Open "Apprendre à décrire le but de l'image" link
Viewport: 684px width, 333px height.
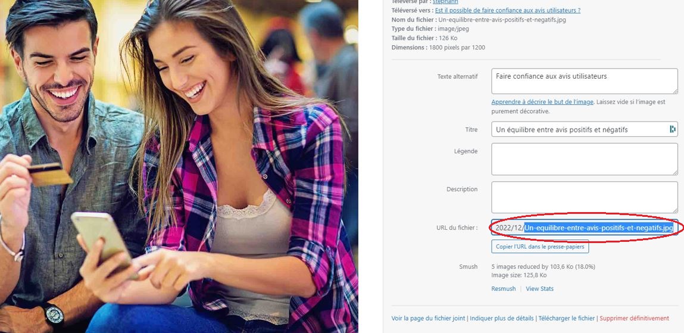(542, 102)
